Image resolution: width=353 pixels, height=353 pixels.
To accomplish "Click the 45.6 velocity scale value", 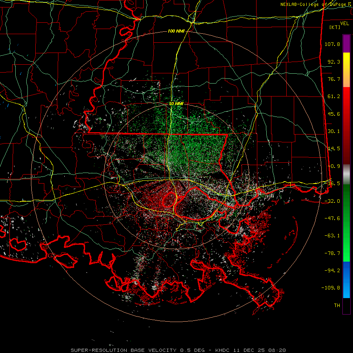I will pyautogui.click(x=334, y=114).
